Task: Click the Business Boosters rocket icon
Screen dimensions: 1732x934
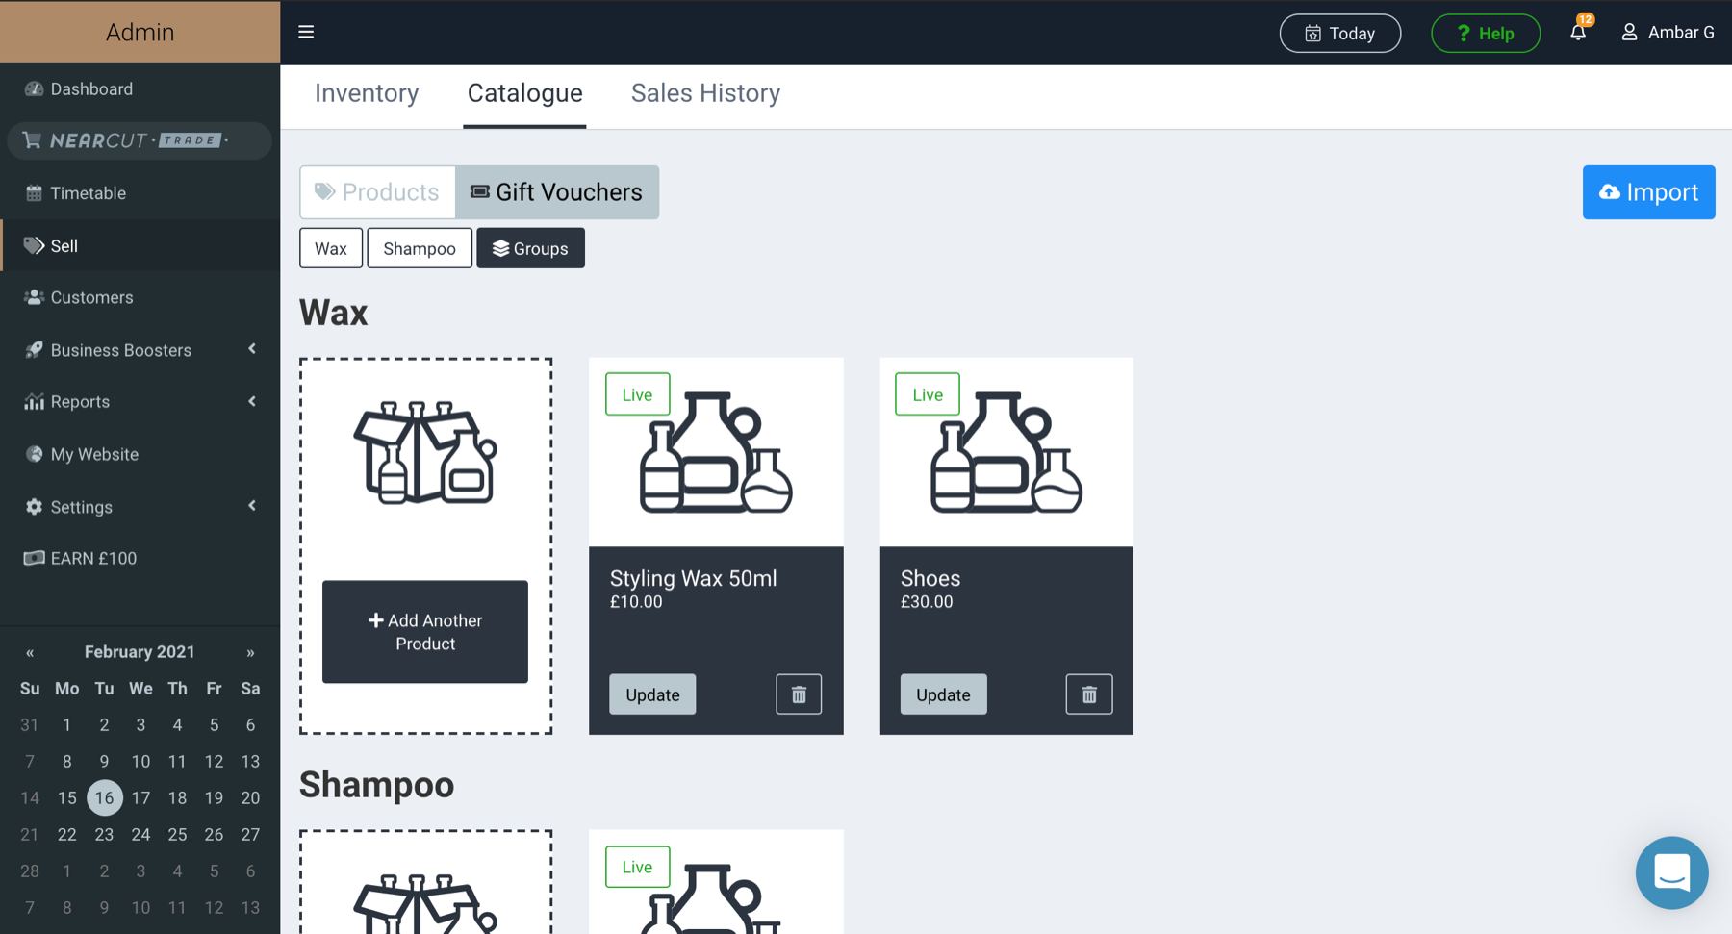Action: coord(34,349)
